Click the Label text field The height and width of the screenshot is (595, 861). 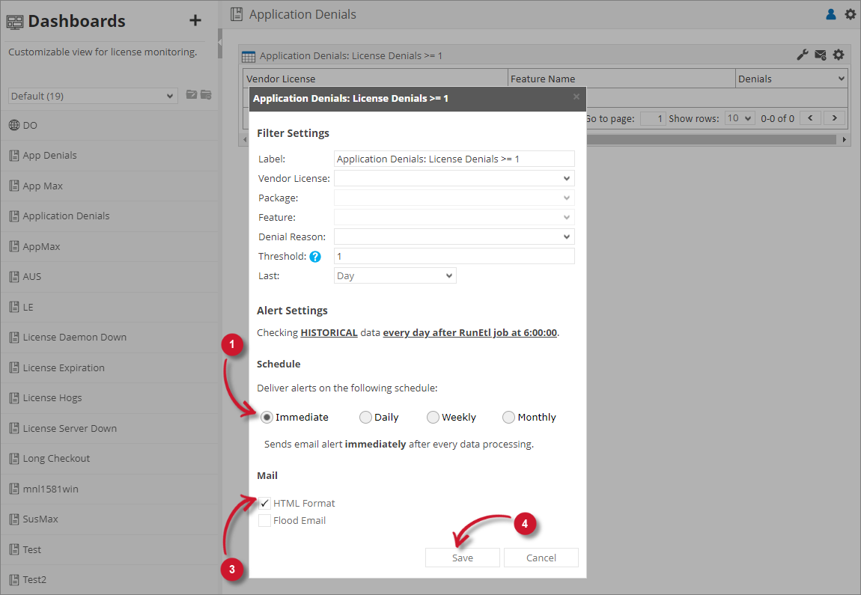(454, 159)
